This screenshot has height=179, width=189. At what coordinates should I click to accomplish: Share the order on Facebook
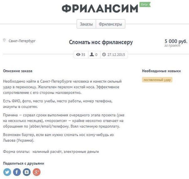17,172
